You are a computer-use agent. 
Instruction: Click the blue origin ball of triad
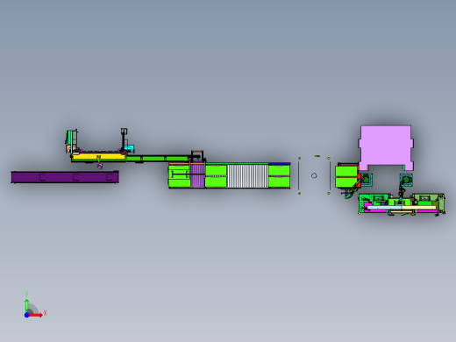(x=26, y=315)
